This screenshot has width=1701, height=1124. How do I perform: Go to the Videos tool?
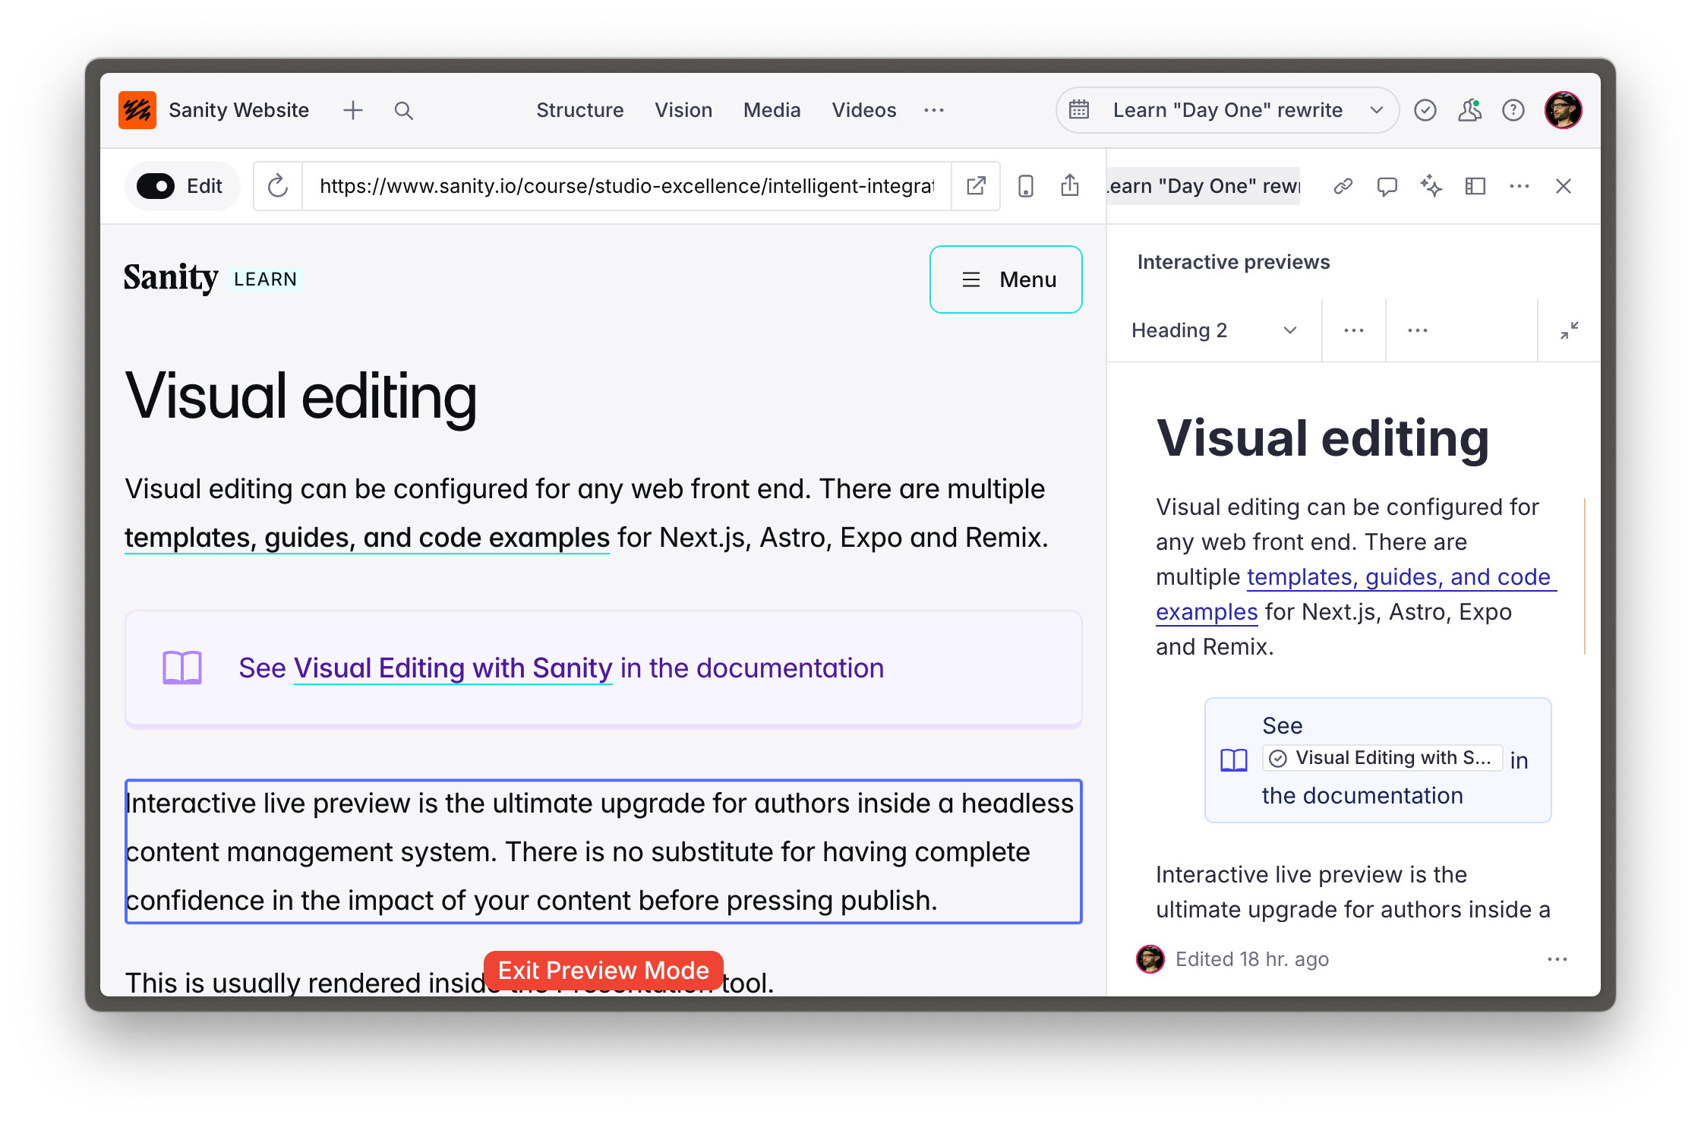click(x=864, y=111)
